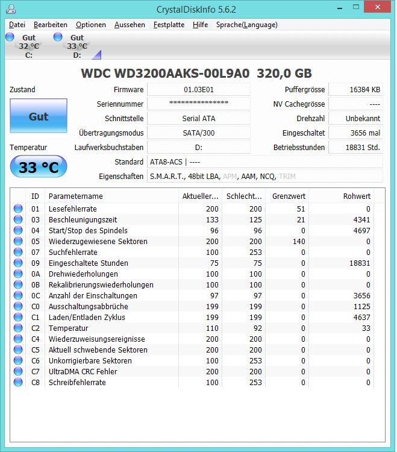Click the Rohwert column header
The width and height of the screenshot is (397, 452).
click(x=342, y=196)
